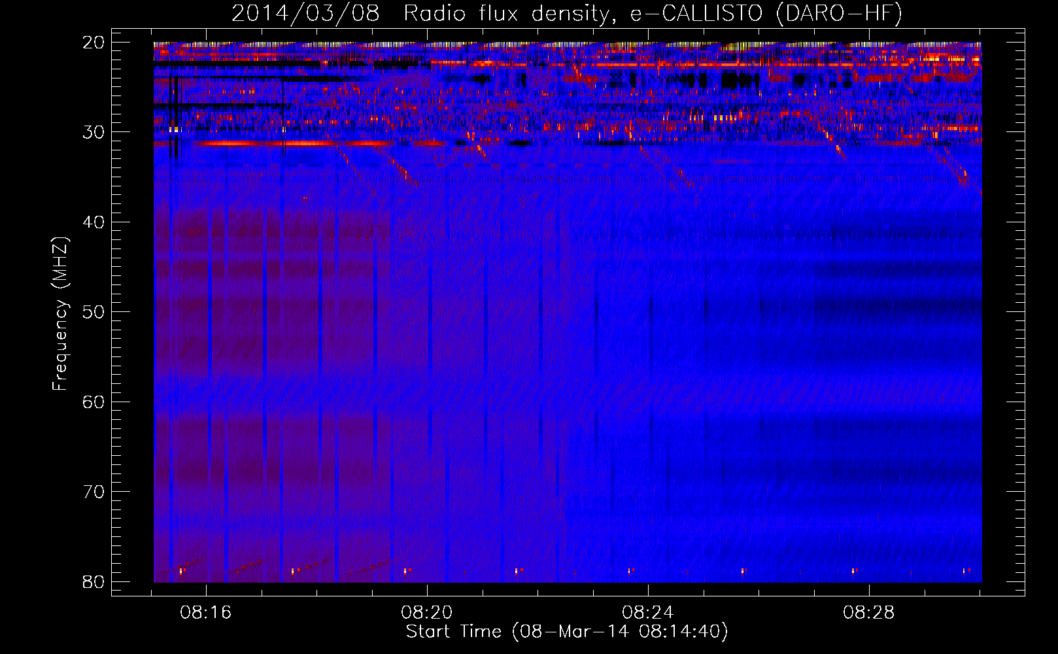
Task: Click the 60 frequency tick label
Action: 93,402
